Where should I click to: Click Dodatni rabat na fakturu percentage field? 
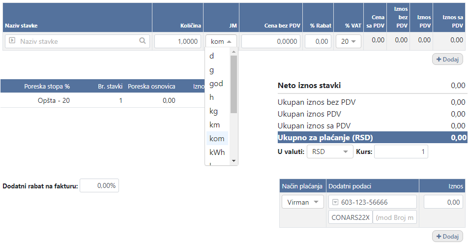pos(99,185)
